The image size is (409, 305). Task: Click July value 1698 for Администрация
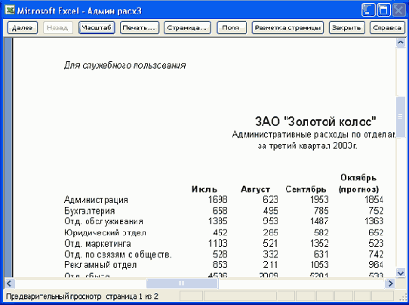click(218, 200)
